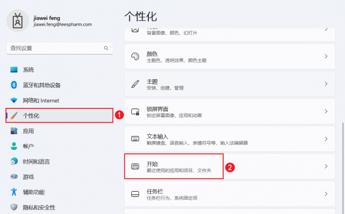
Task: Click the jiawei feng account name
Action: tap(47, 18)
